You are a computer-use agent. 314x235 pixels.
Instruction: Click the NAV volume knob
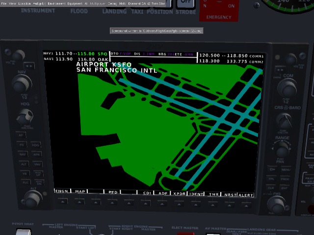[19, 55]
